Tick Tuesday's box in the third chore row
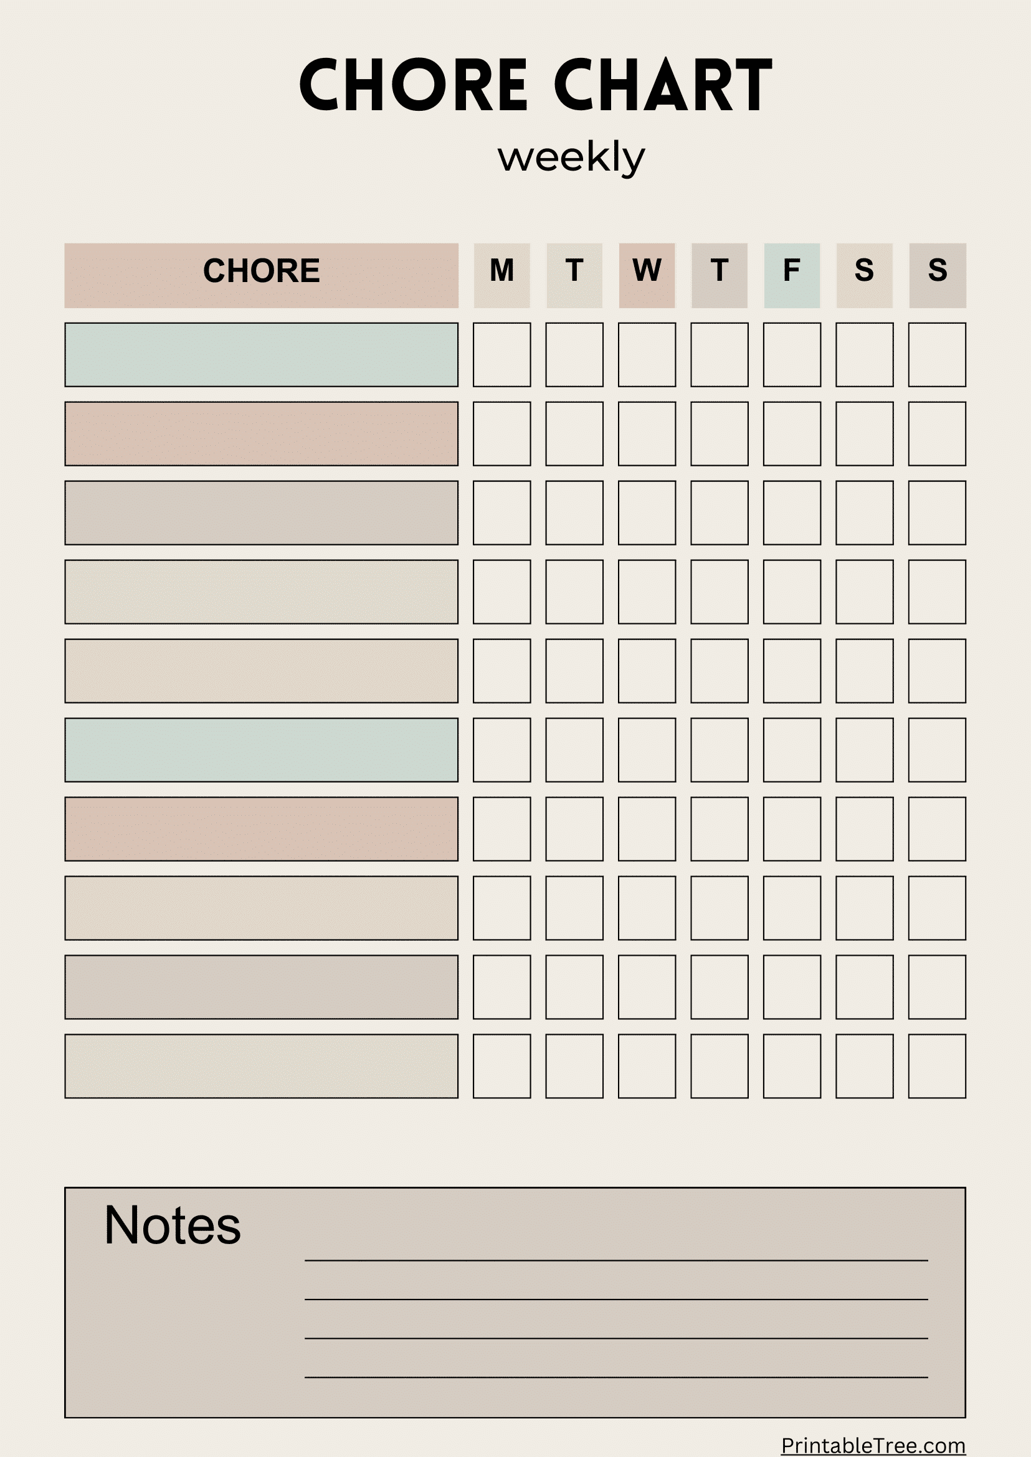Viewport: 1031px width, 1457px height. pyautogui.click(x=574, y=512)
